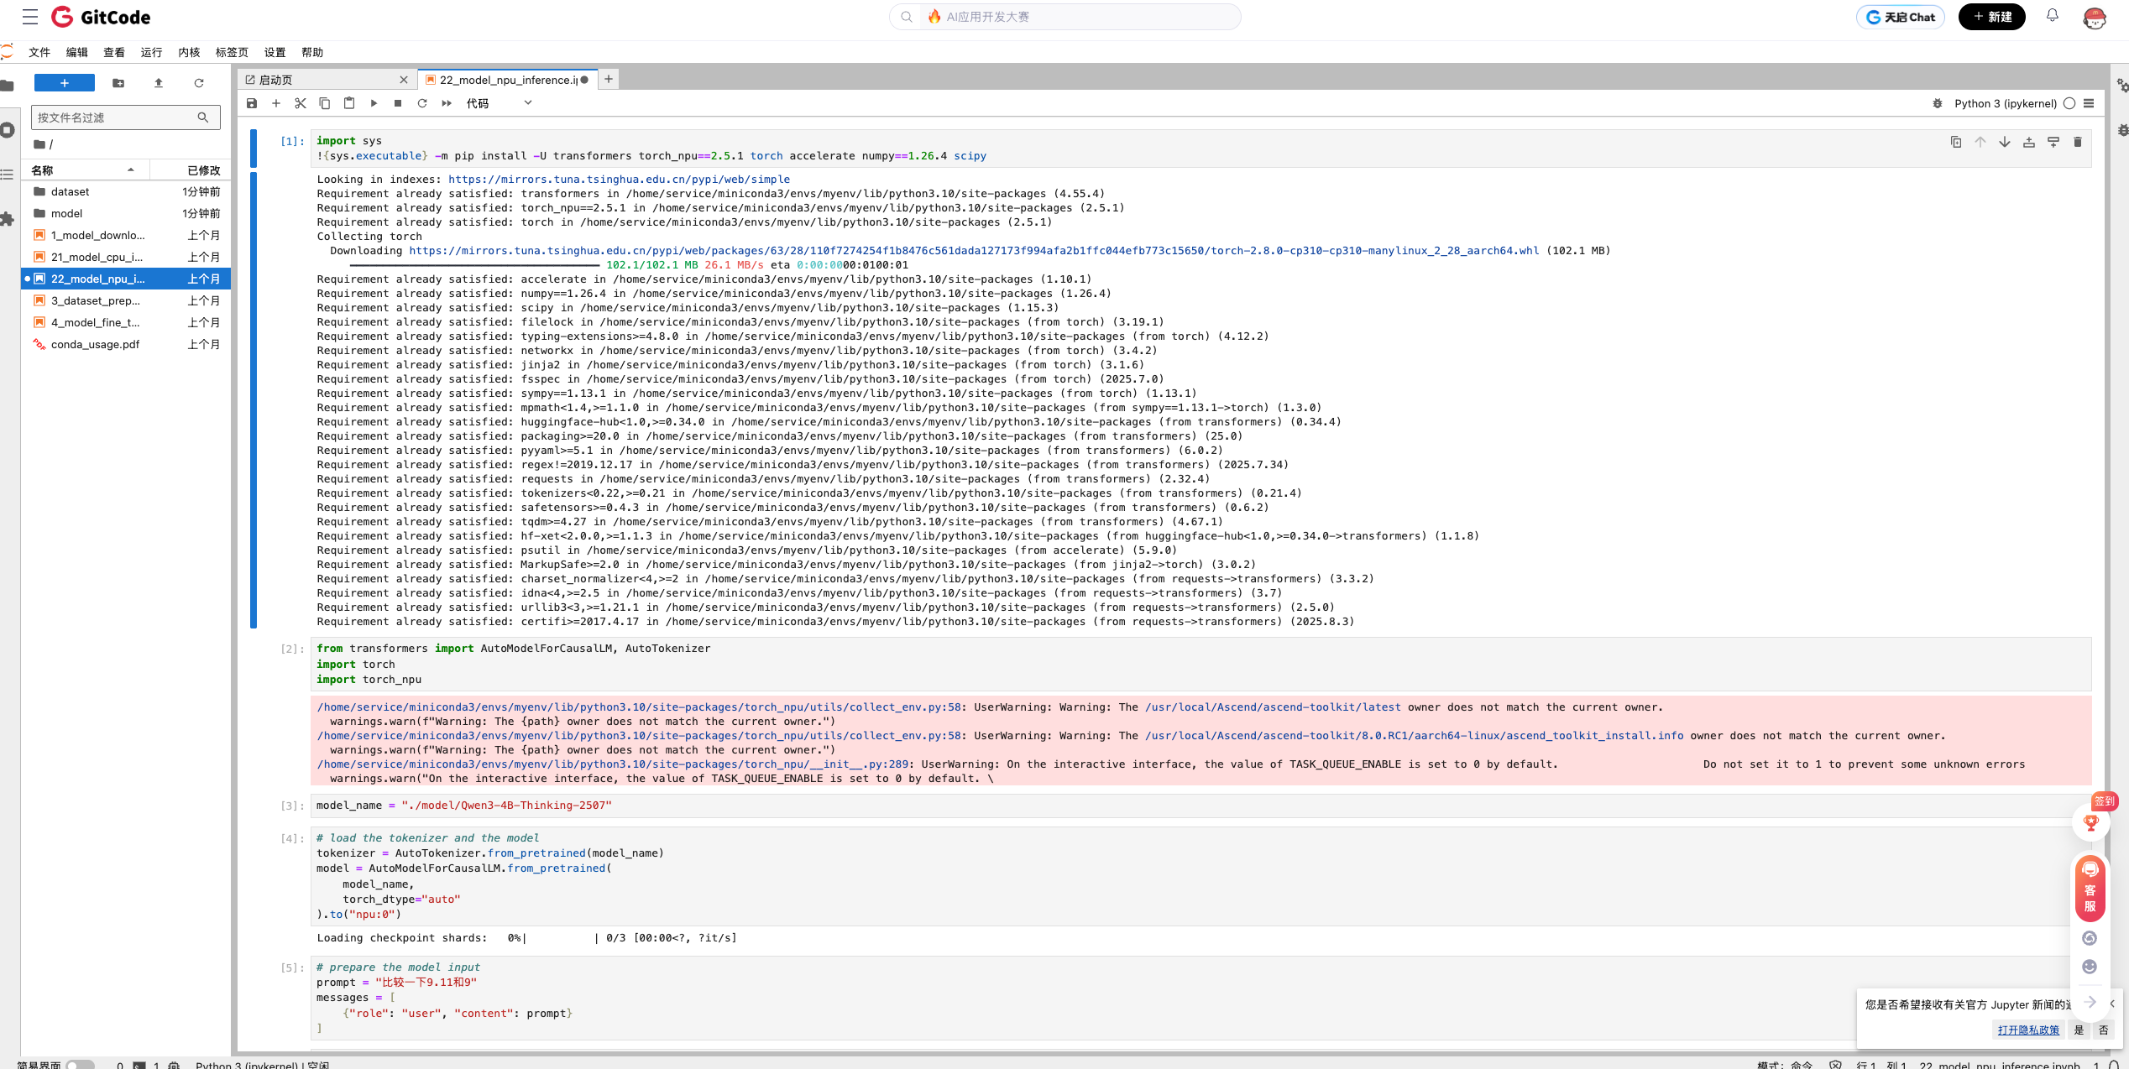Interrupt the running kernel
2129x1069 pixels.
[x=398, y=103]
